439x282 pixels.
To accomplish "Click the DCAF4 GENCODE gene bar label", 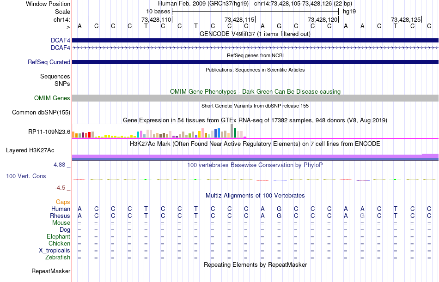I will (60, 41).
